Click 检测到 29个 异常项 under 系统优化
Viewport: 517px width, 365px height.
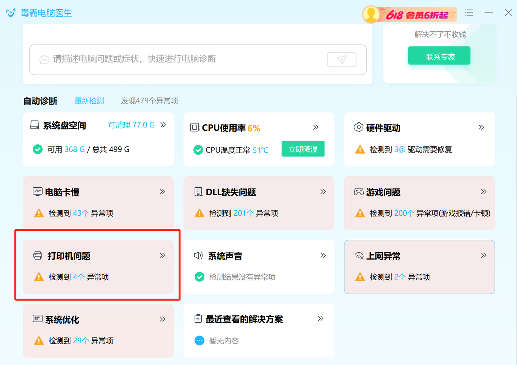[81, 341]
